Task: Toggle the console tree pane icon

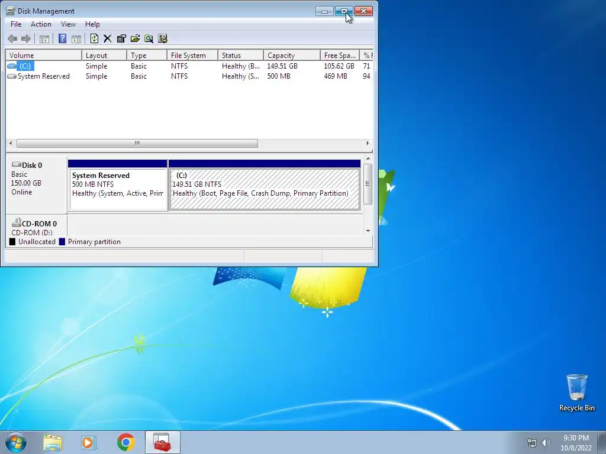Action: pyautogui.click(x=44, y=38)
